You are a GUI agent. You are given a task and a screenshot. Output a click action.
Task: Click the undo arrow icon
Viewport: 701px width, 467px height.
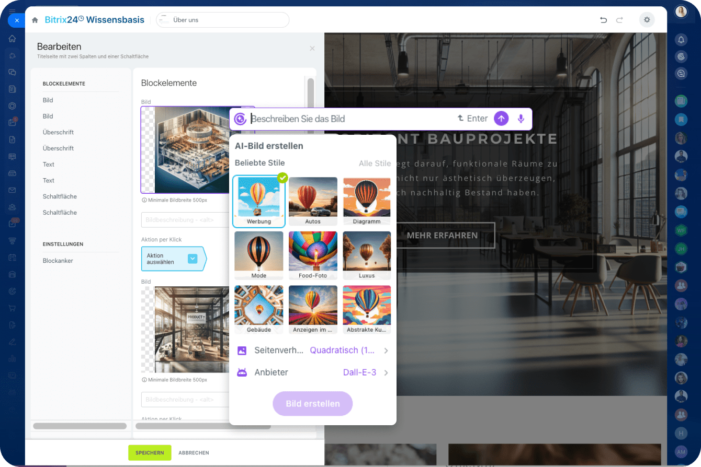(x=603, y=20)
